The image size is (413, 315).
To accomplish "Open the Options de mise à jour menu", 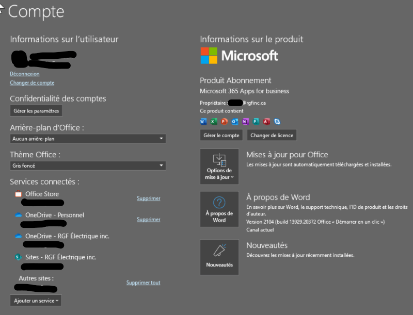I will pyautogui.click(x=219, y=167).
